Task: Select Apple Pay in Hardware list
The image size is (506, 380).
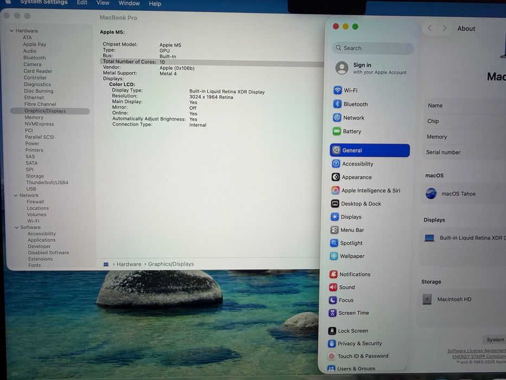Action: coord(35,45)
